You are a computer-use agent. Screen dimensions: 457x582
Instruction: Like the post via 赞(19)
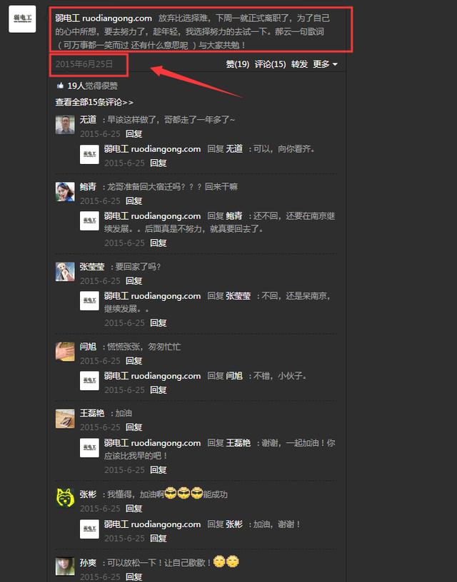(238, 64)
